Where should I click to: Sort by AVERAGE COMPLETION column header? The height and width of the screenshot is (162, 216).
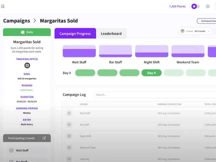point(169,104)
